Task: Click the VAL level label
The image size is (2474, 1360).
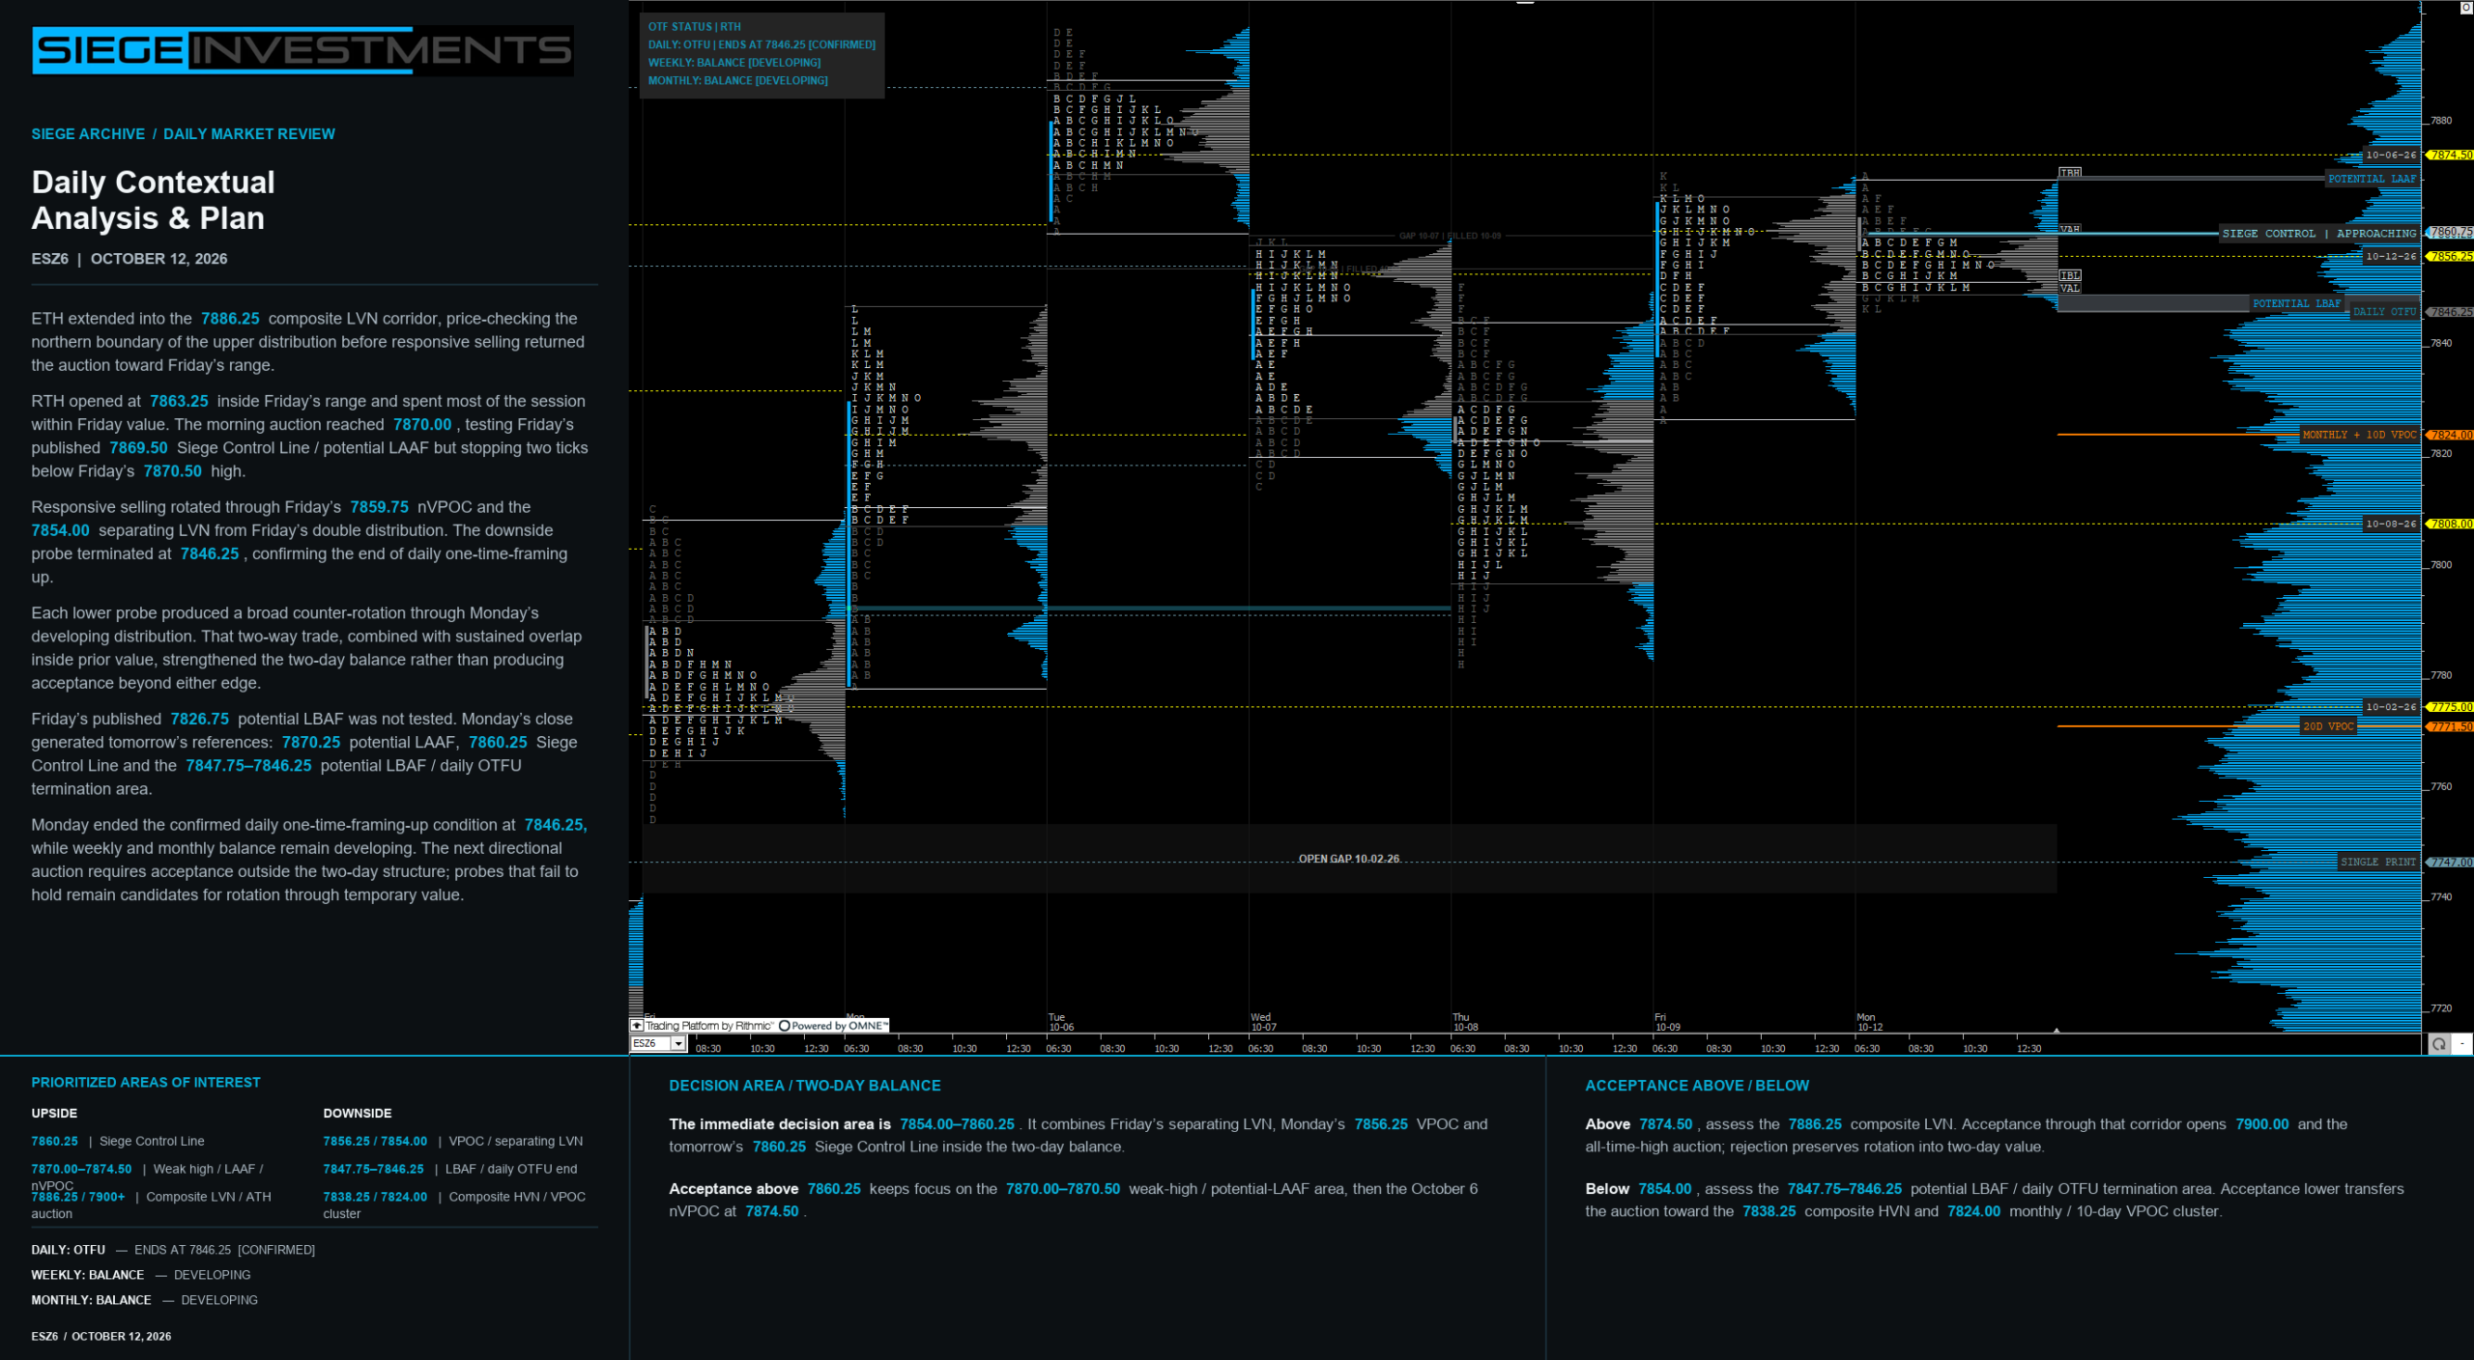Action: click(x=2070, y=288)
